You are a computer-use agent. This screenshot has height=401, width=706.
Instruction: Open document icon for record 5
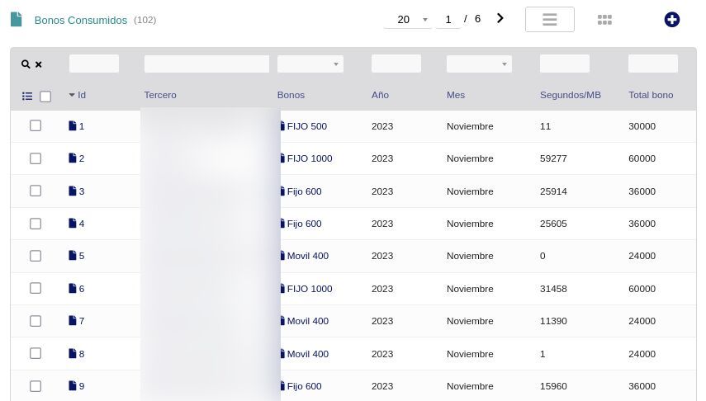click(73, 256)
